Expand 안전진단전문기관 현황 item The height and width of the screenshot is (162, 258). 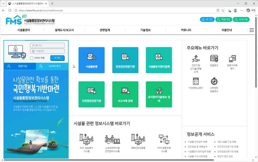coord(226,147)
